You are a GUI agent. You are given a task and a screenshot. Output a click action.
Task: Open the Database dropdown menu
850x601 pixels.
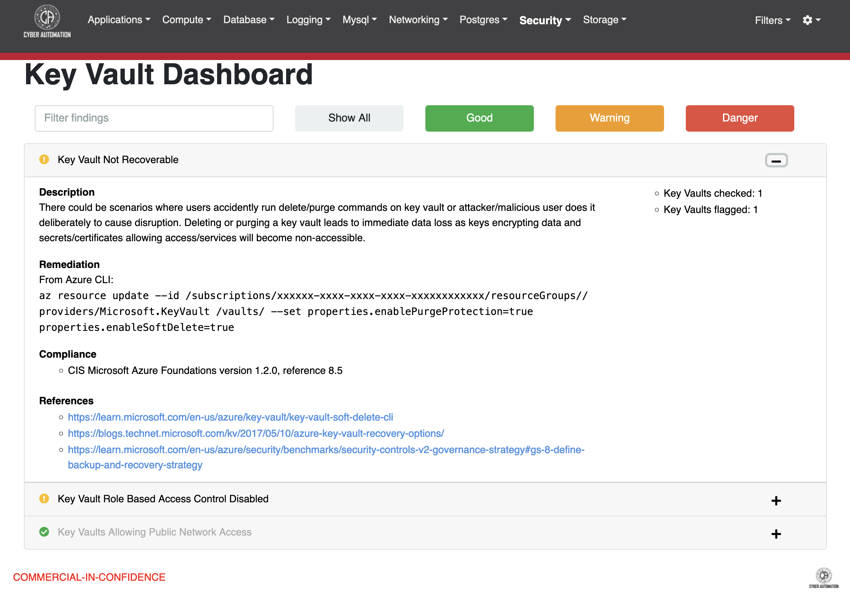[x=249, y=20]
